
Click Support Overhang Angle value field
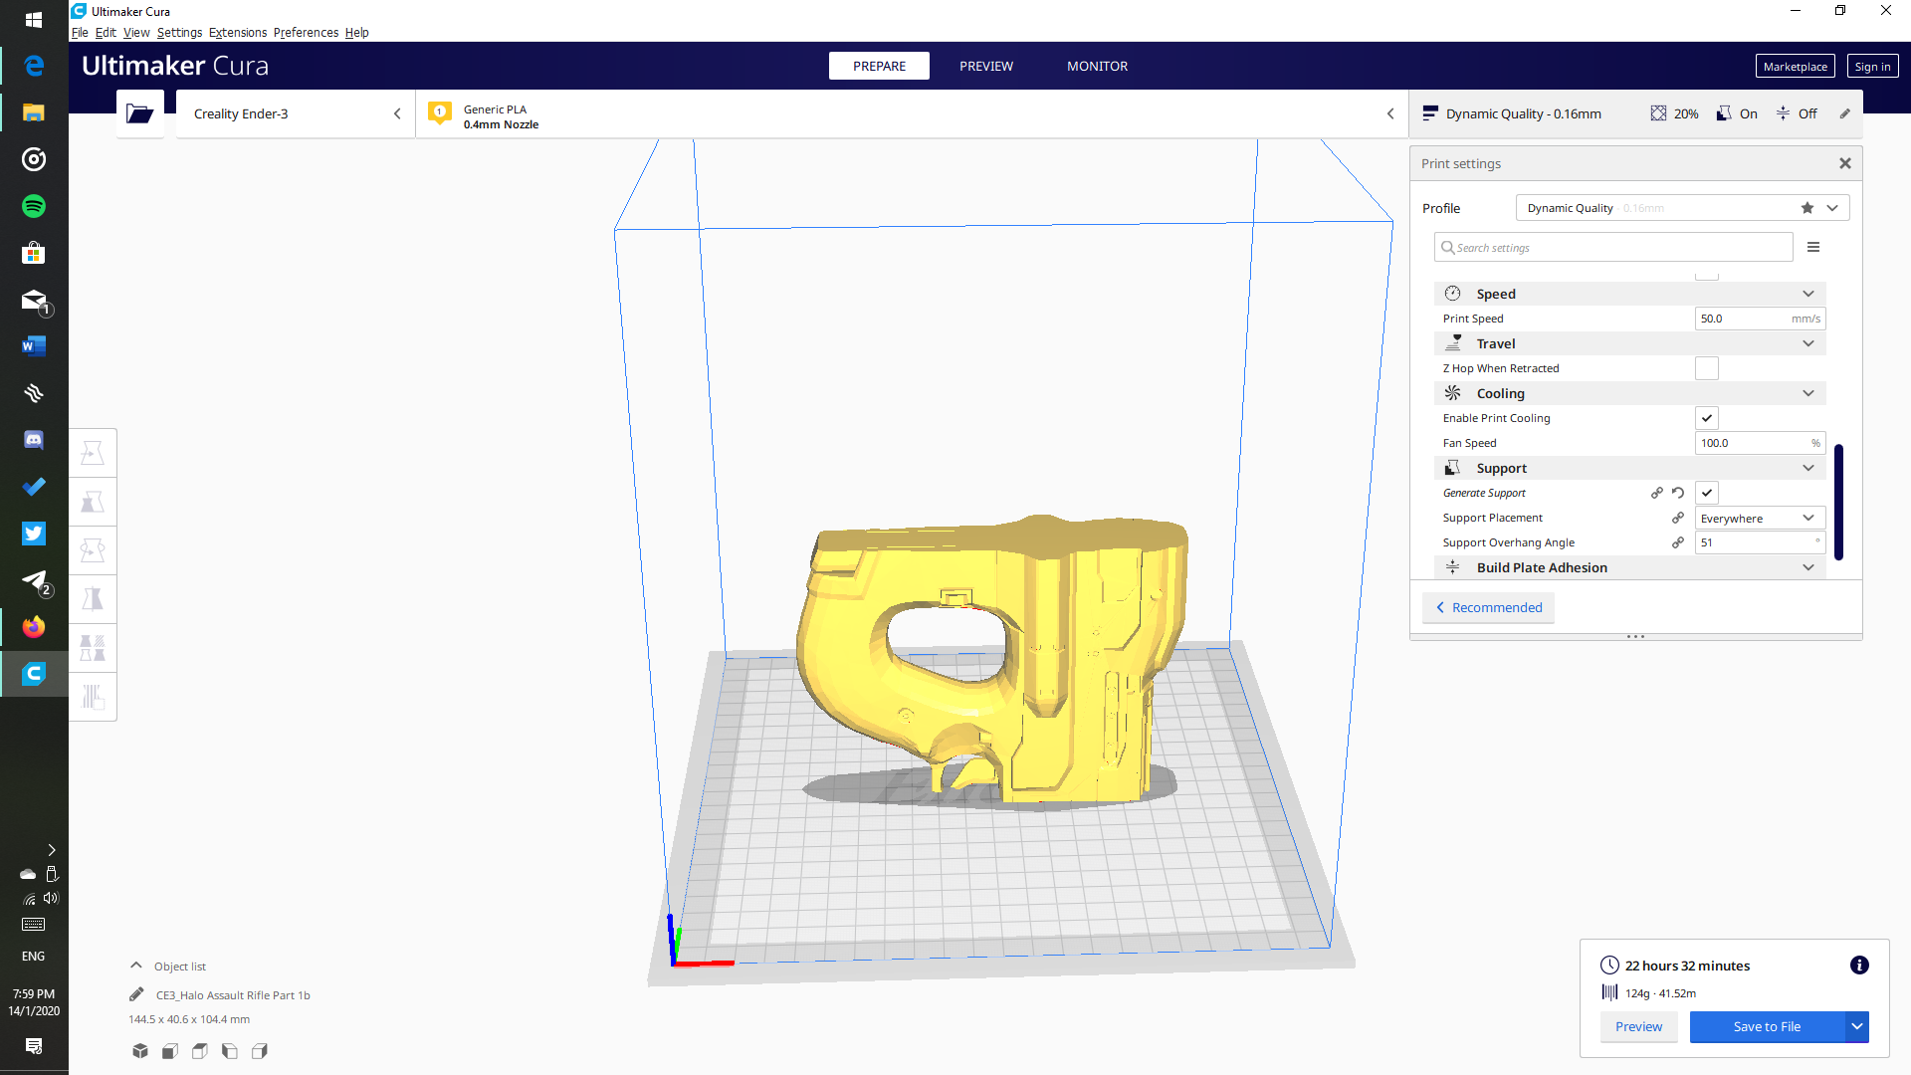click(x=1760, y=542)
